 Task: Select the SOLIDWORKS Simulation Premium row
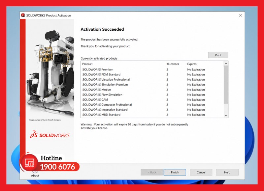152,85
